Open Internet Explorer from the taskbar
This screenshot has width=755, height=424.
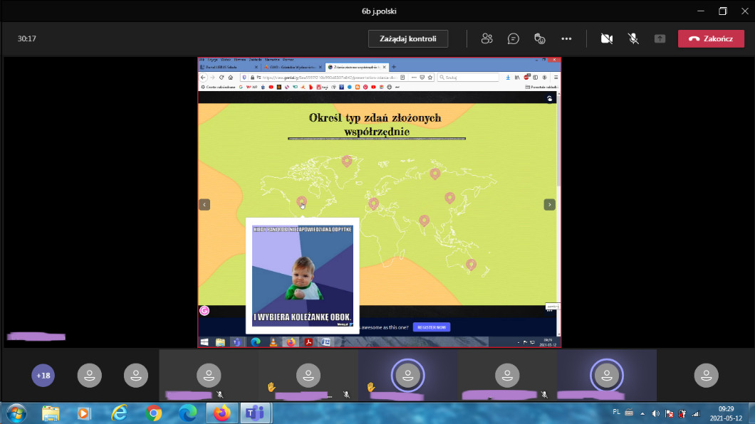(x=118, y=413)
